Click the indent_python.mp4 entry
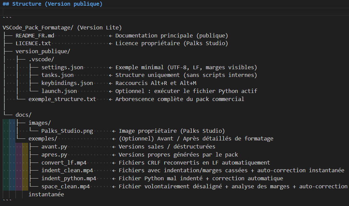Image resolution: width=349 pixels, height=206 pixels. 69,178
